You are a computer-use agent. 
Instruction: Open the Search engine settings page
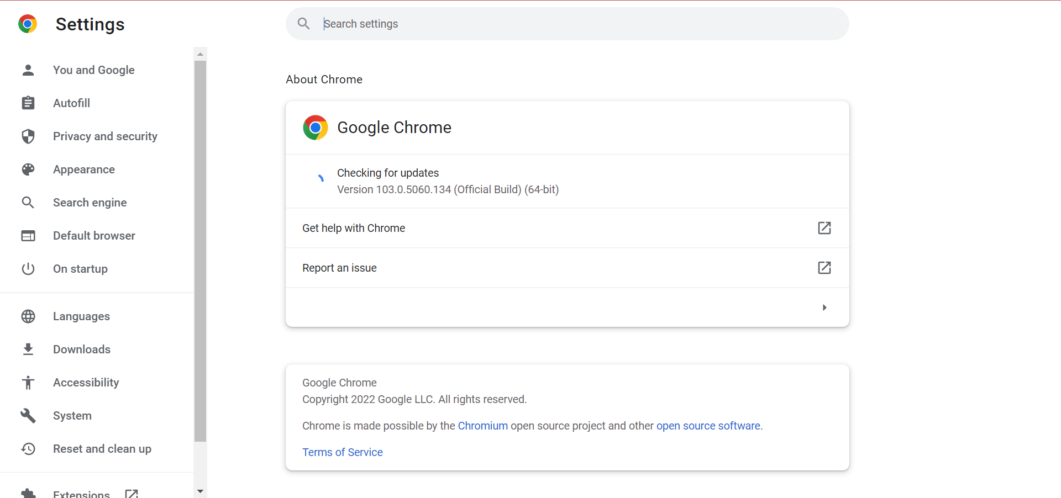tap(90, 203)
